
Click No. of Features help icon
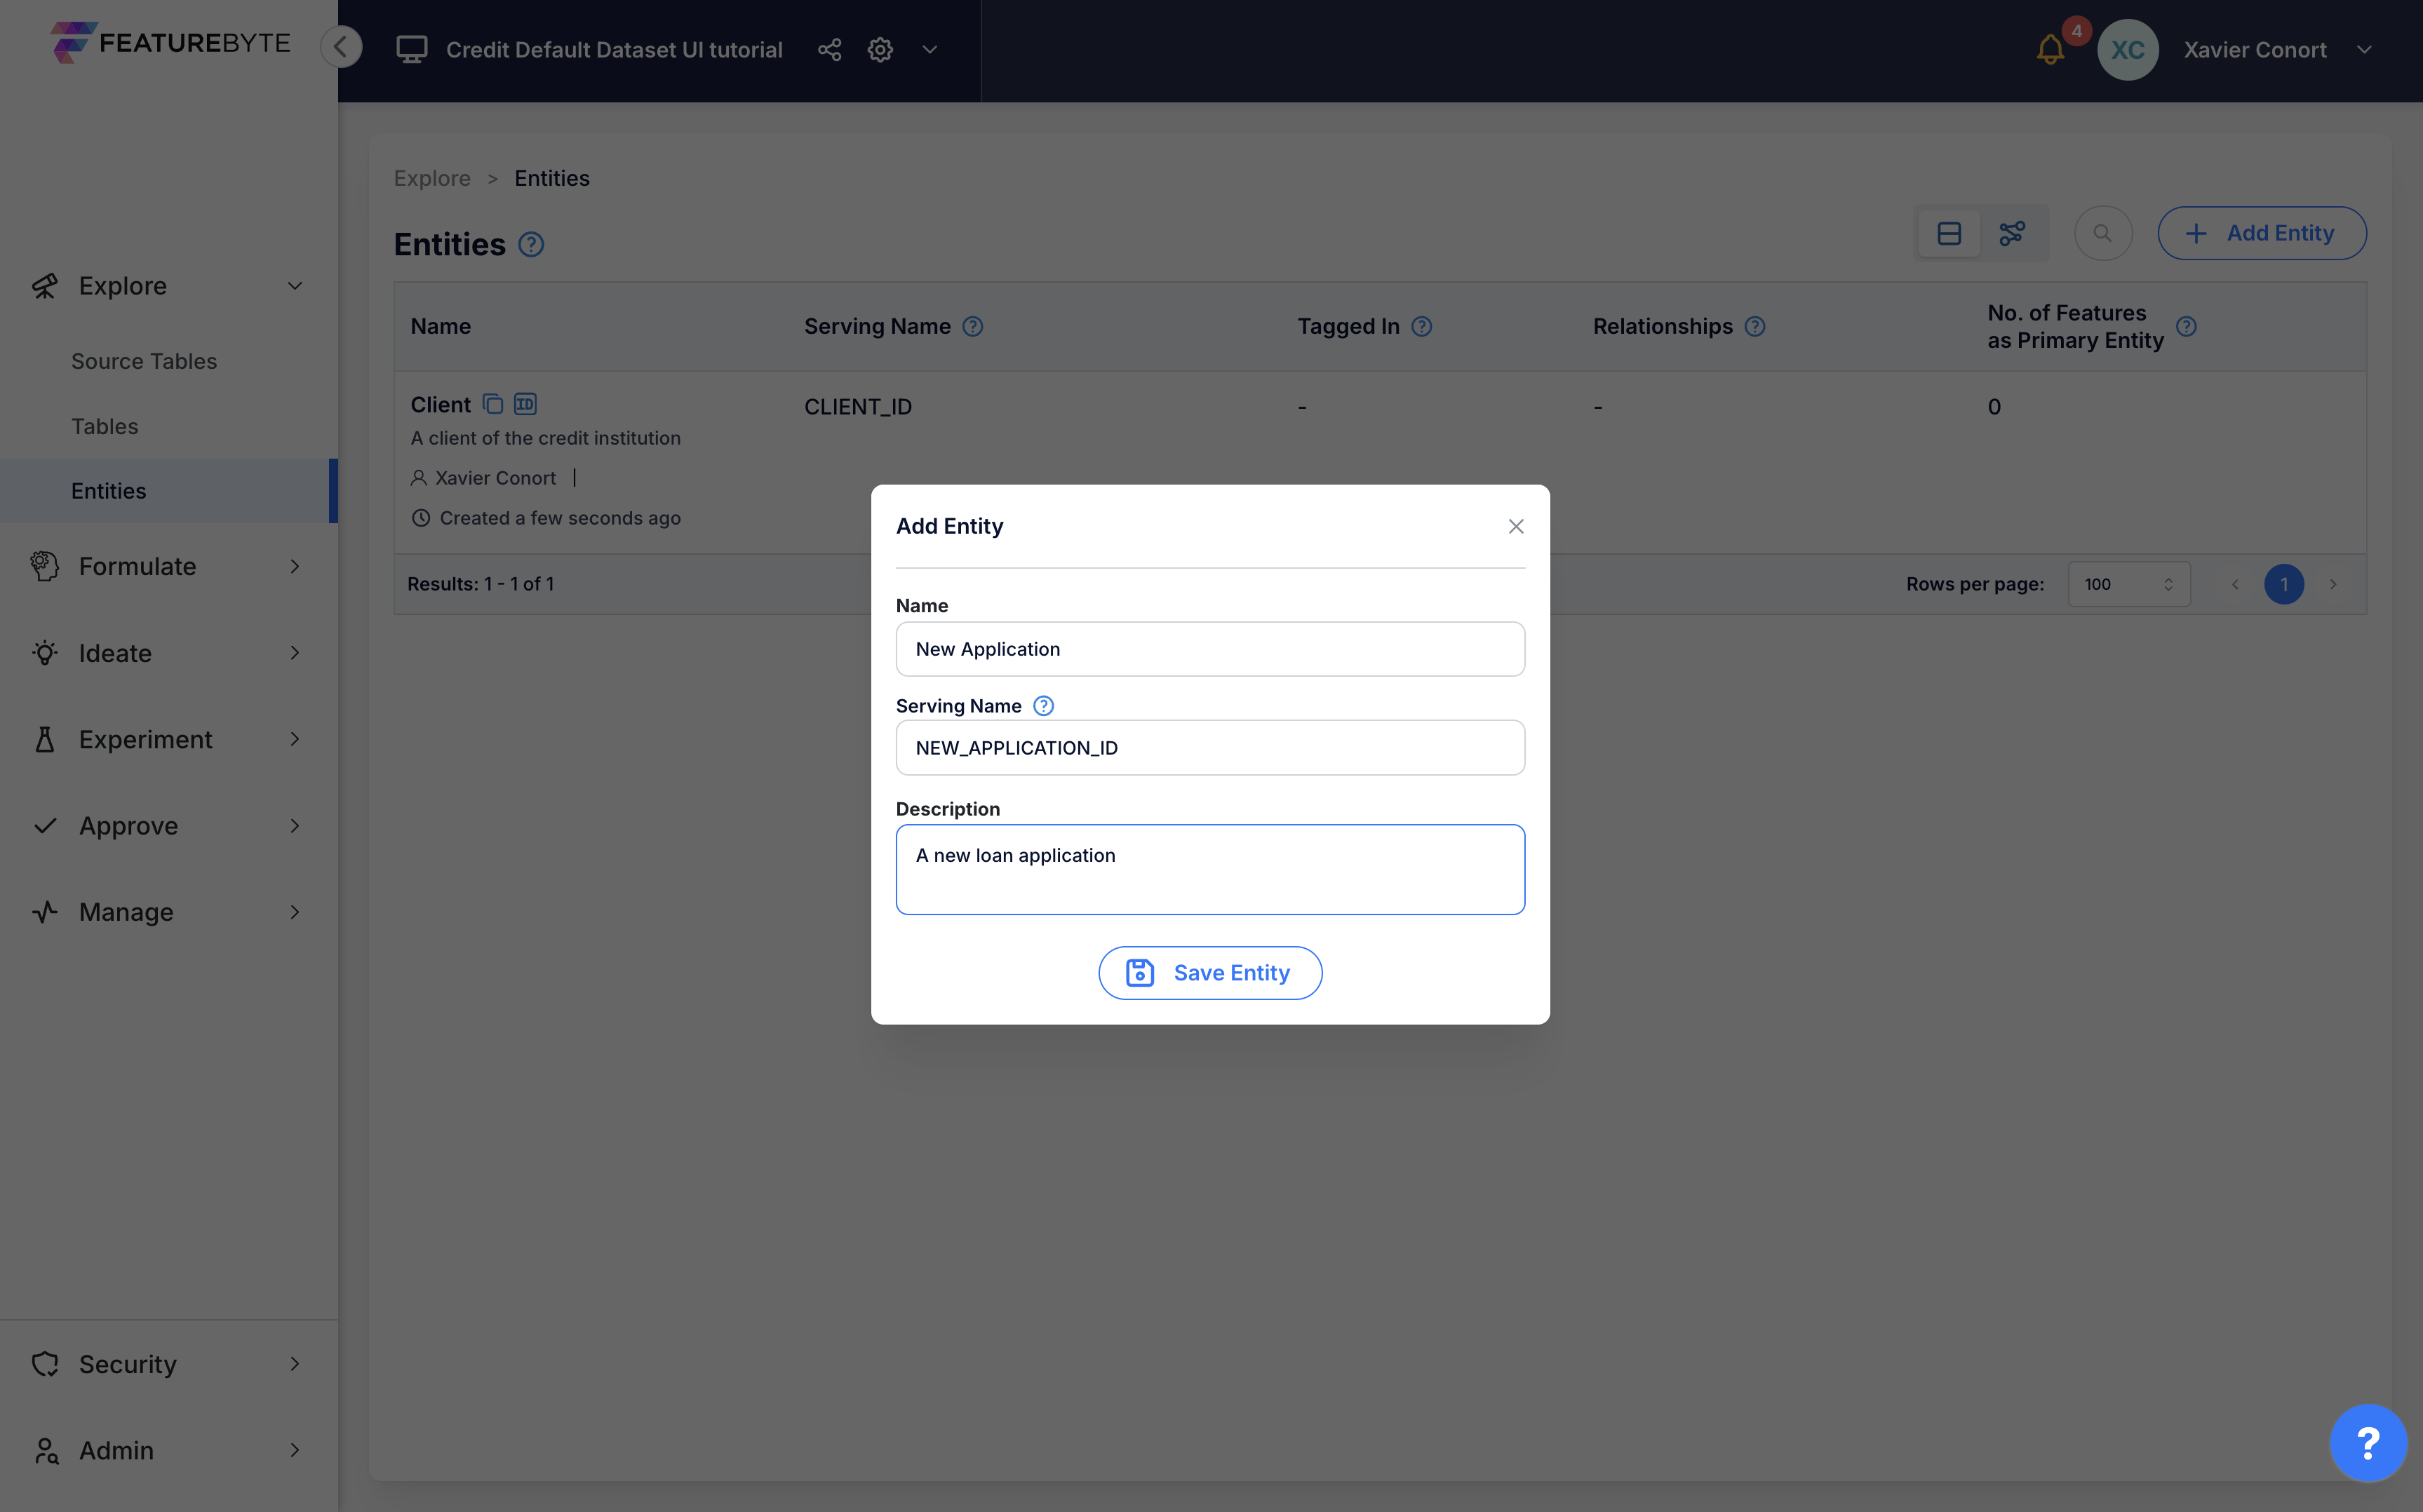(2186, 326)
